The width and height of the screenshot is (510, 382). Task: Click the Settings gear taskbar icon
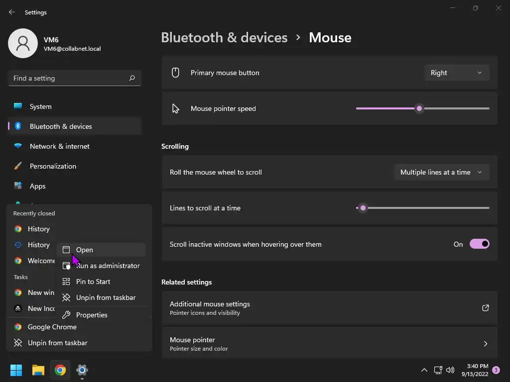(82, 370)
